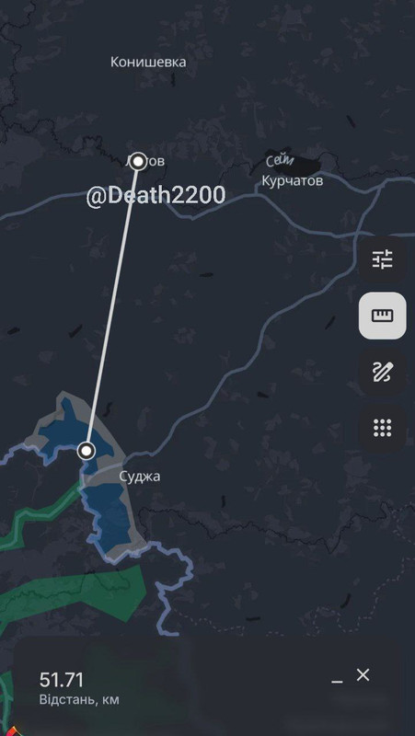Select the draw route pencil tool
The image size is (415, 736).
(382, 373)
